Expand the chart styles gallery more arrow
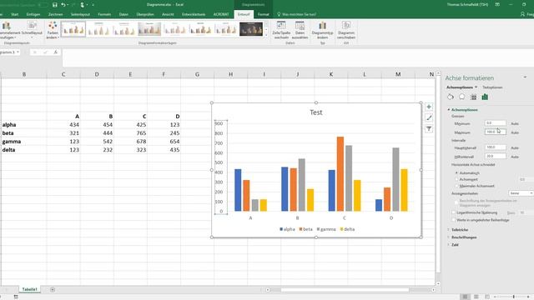This screenshot has height=300, width=534. click(x=266, y=35)
